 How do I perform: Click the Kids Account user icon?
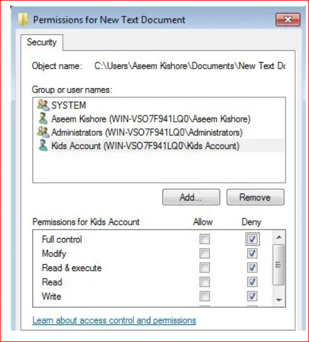pos(43,145)
